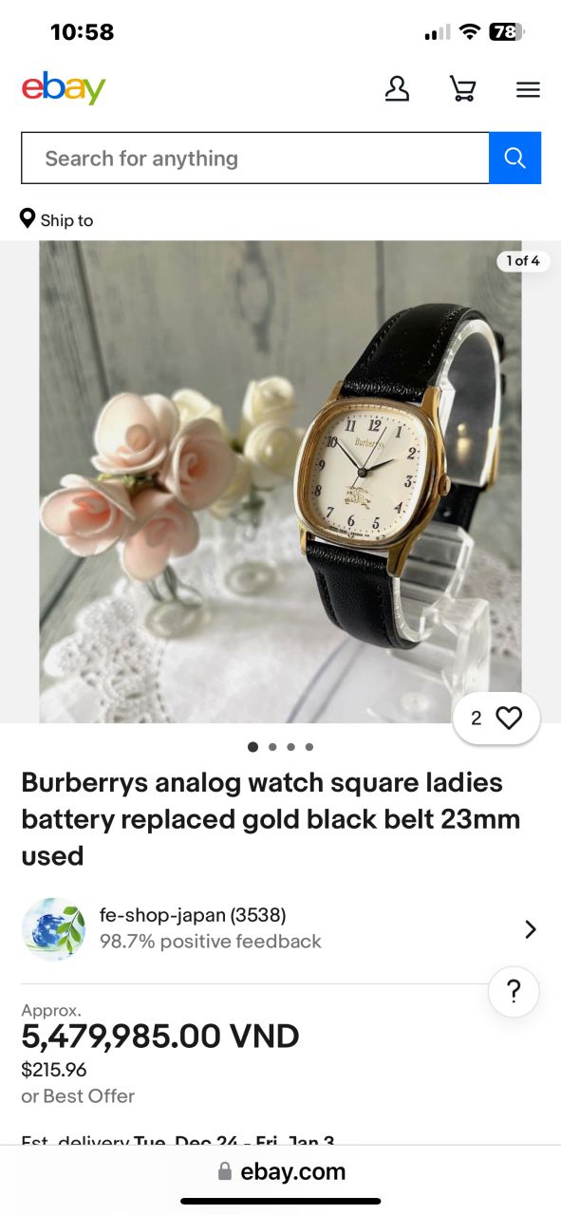This screenshot has width=561, height=1215.
Task: Expand seller details with chevron arrow
Action: click(x=531, y=929)
